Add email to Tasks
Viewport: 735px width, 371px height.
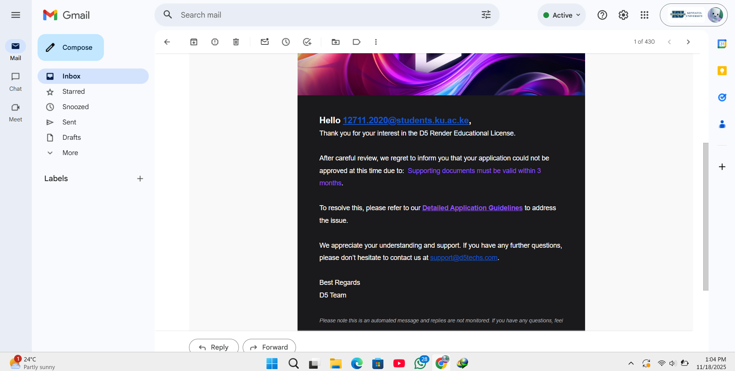[x=307, y=42]
